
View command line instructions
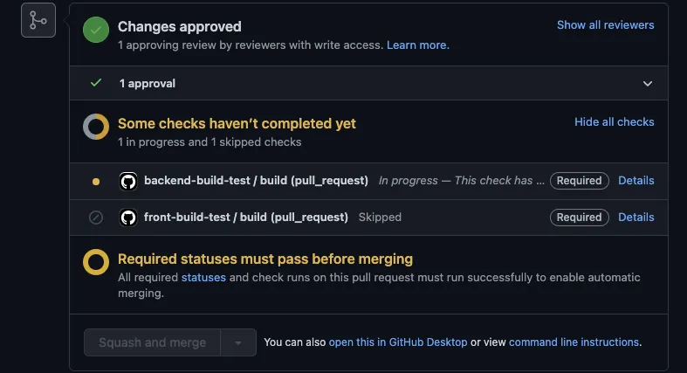(x=574, y=342)
